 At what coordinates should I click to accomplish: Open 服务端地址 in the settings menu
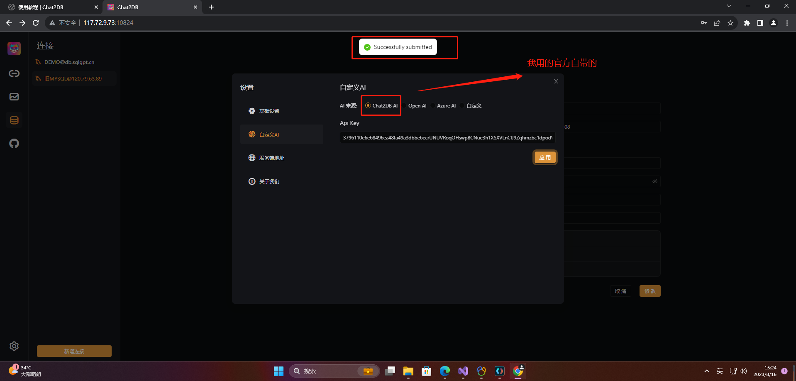(x=282, y=158)
